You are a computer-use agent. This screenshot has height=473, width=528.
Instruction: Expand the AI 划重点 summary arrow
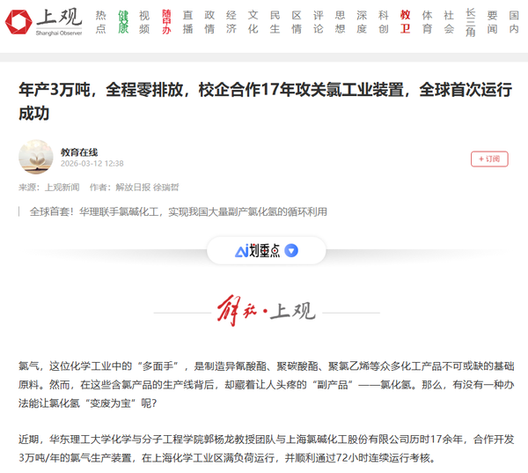291,251
